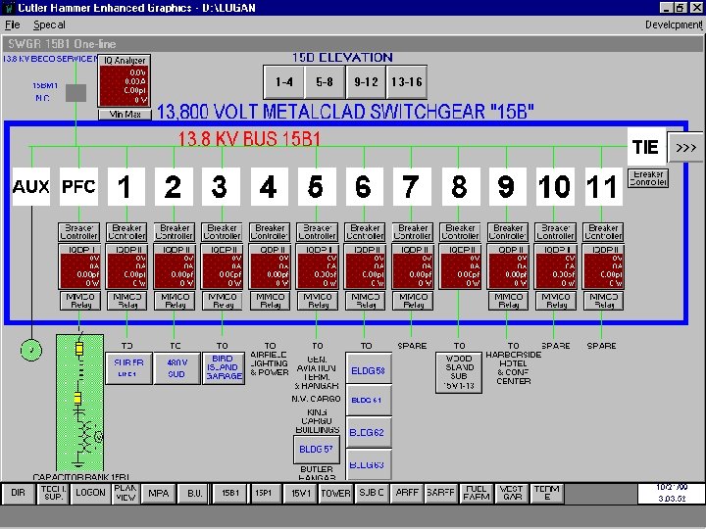
Task: Select the 9-12 elevation button
Action: 366,82
